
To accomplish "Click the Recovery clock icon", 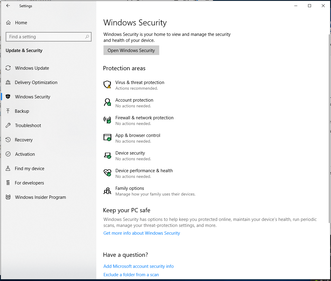I will click(8, 140).
